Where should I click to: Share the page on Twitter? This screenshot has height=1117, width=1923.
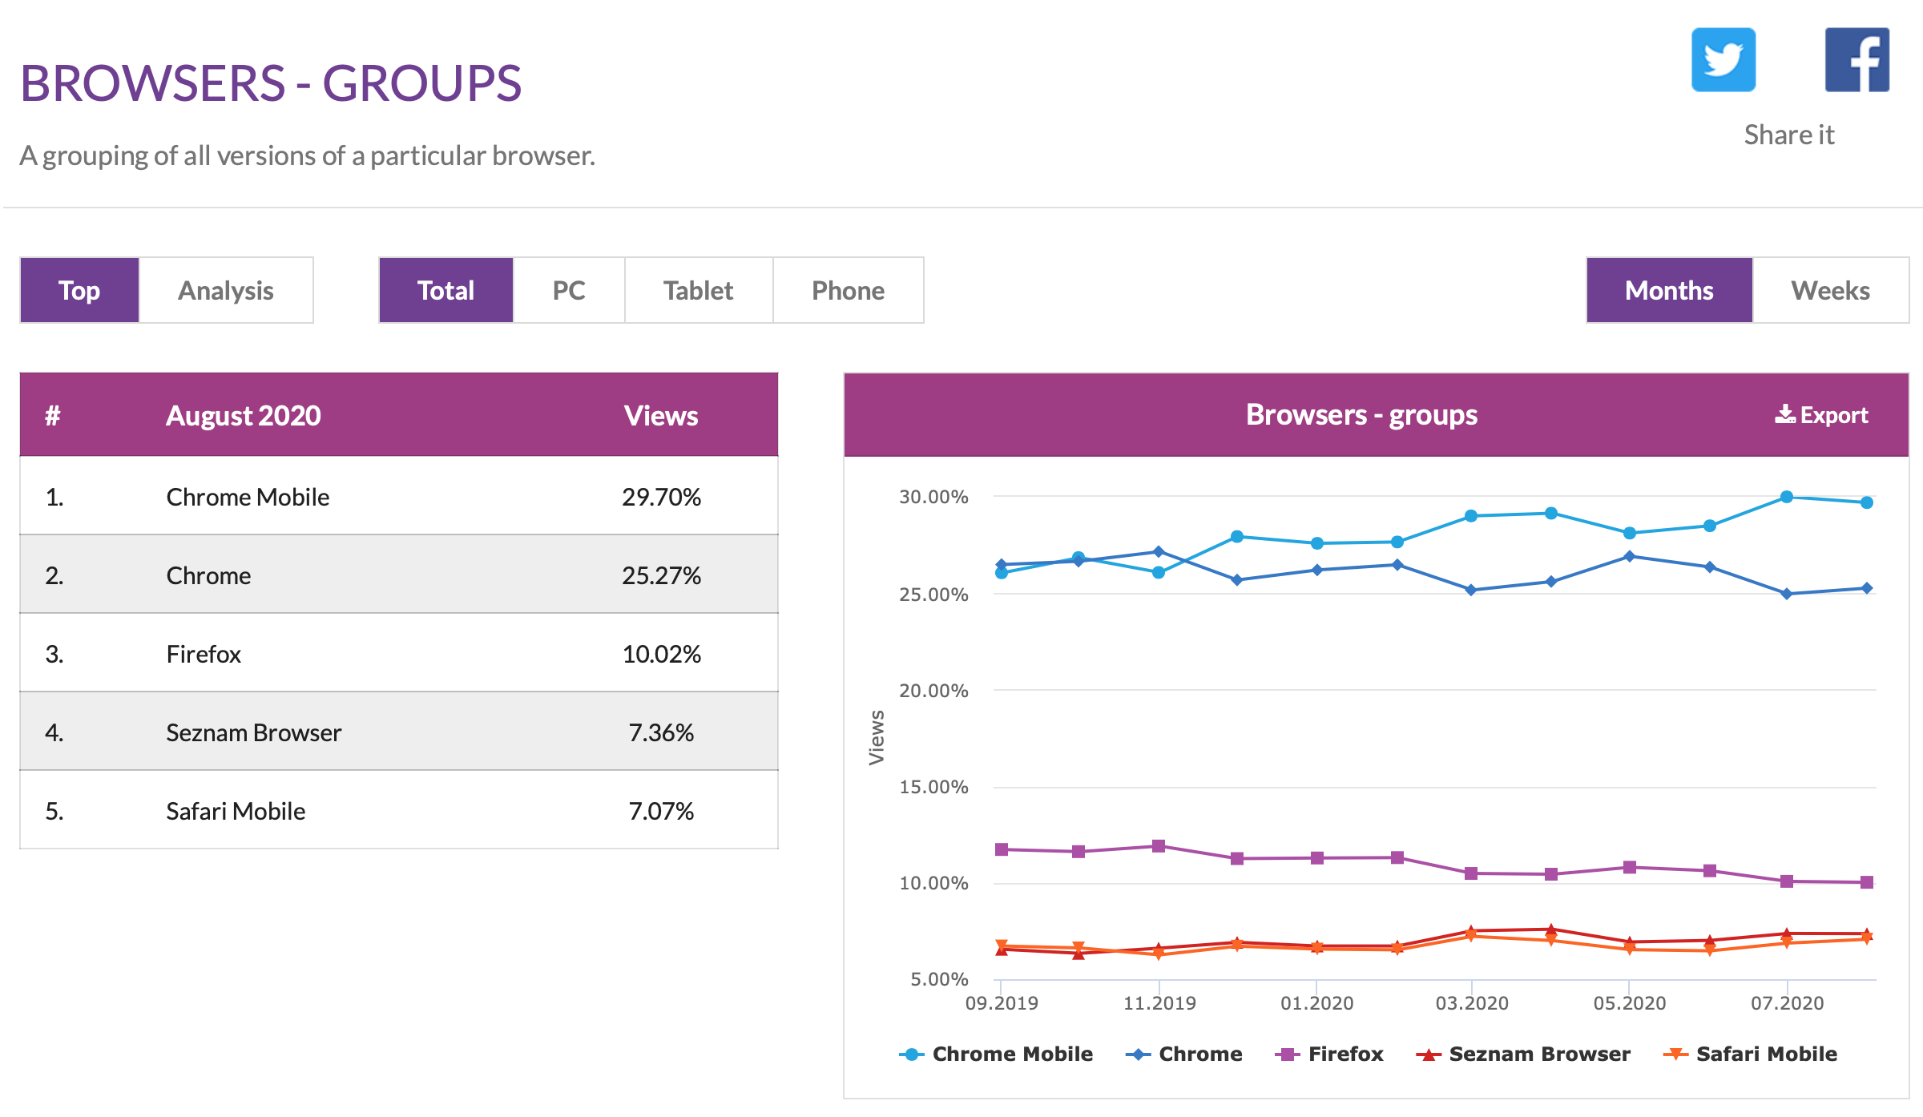[1723, 60]
